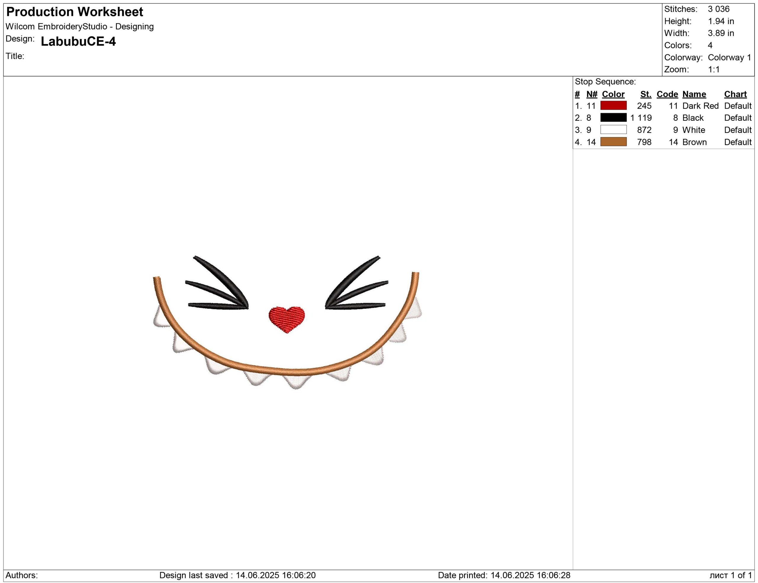Click the Colorway 1 value
The width and height of the screenshot is (758, 583).
click(x=729, y=58)
